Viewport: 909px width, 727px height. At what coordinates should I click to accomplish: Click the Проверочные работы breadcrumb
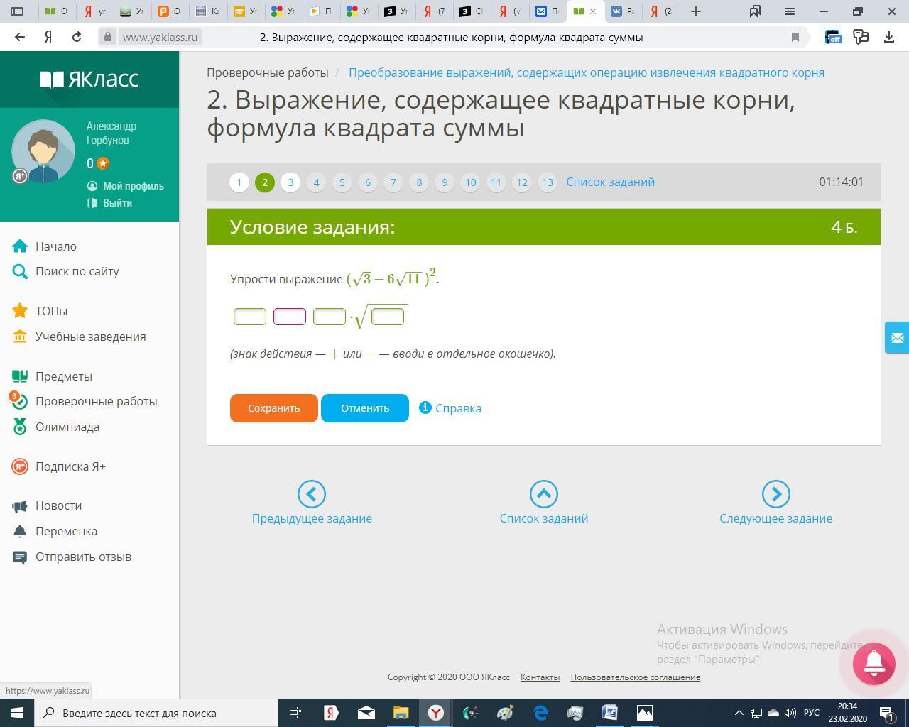point(268,72)
